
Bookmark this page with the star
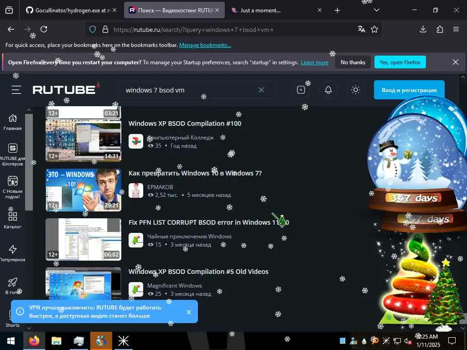coord(374,29)
